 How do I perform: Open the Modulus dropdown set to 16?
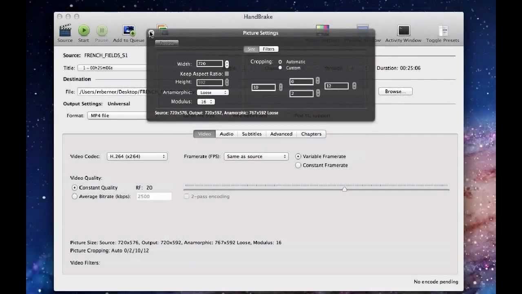point(206,102)
